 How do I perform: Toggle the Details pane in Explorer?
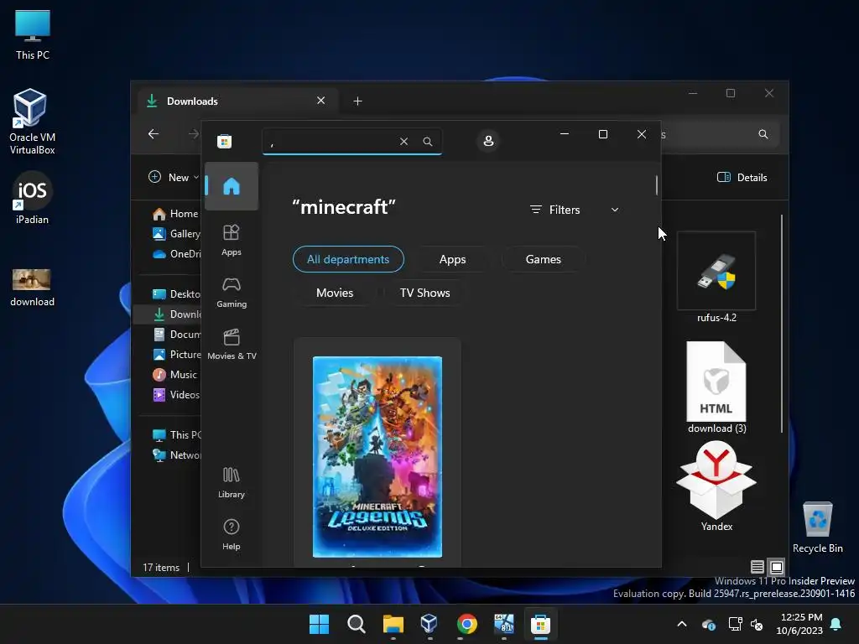[742, 177]
